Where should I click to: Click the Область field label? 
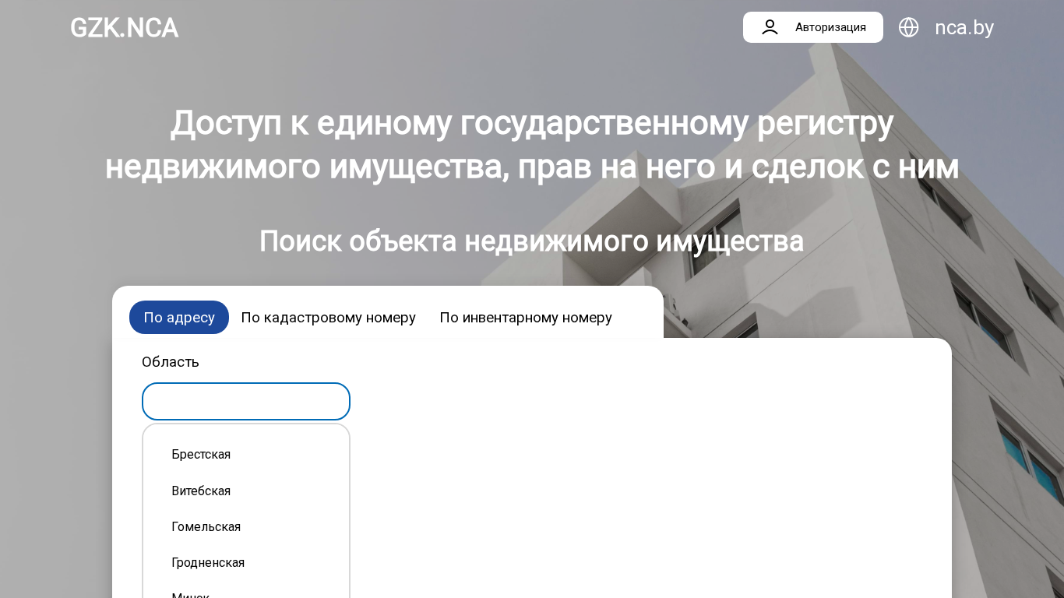[x=171, y=362]
